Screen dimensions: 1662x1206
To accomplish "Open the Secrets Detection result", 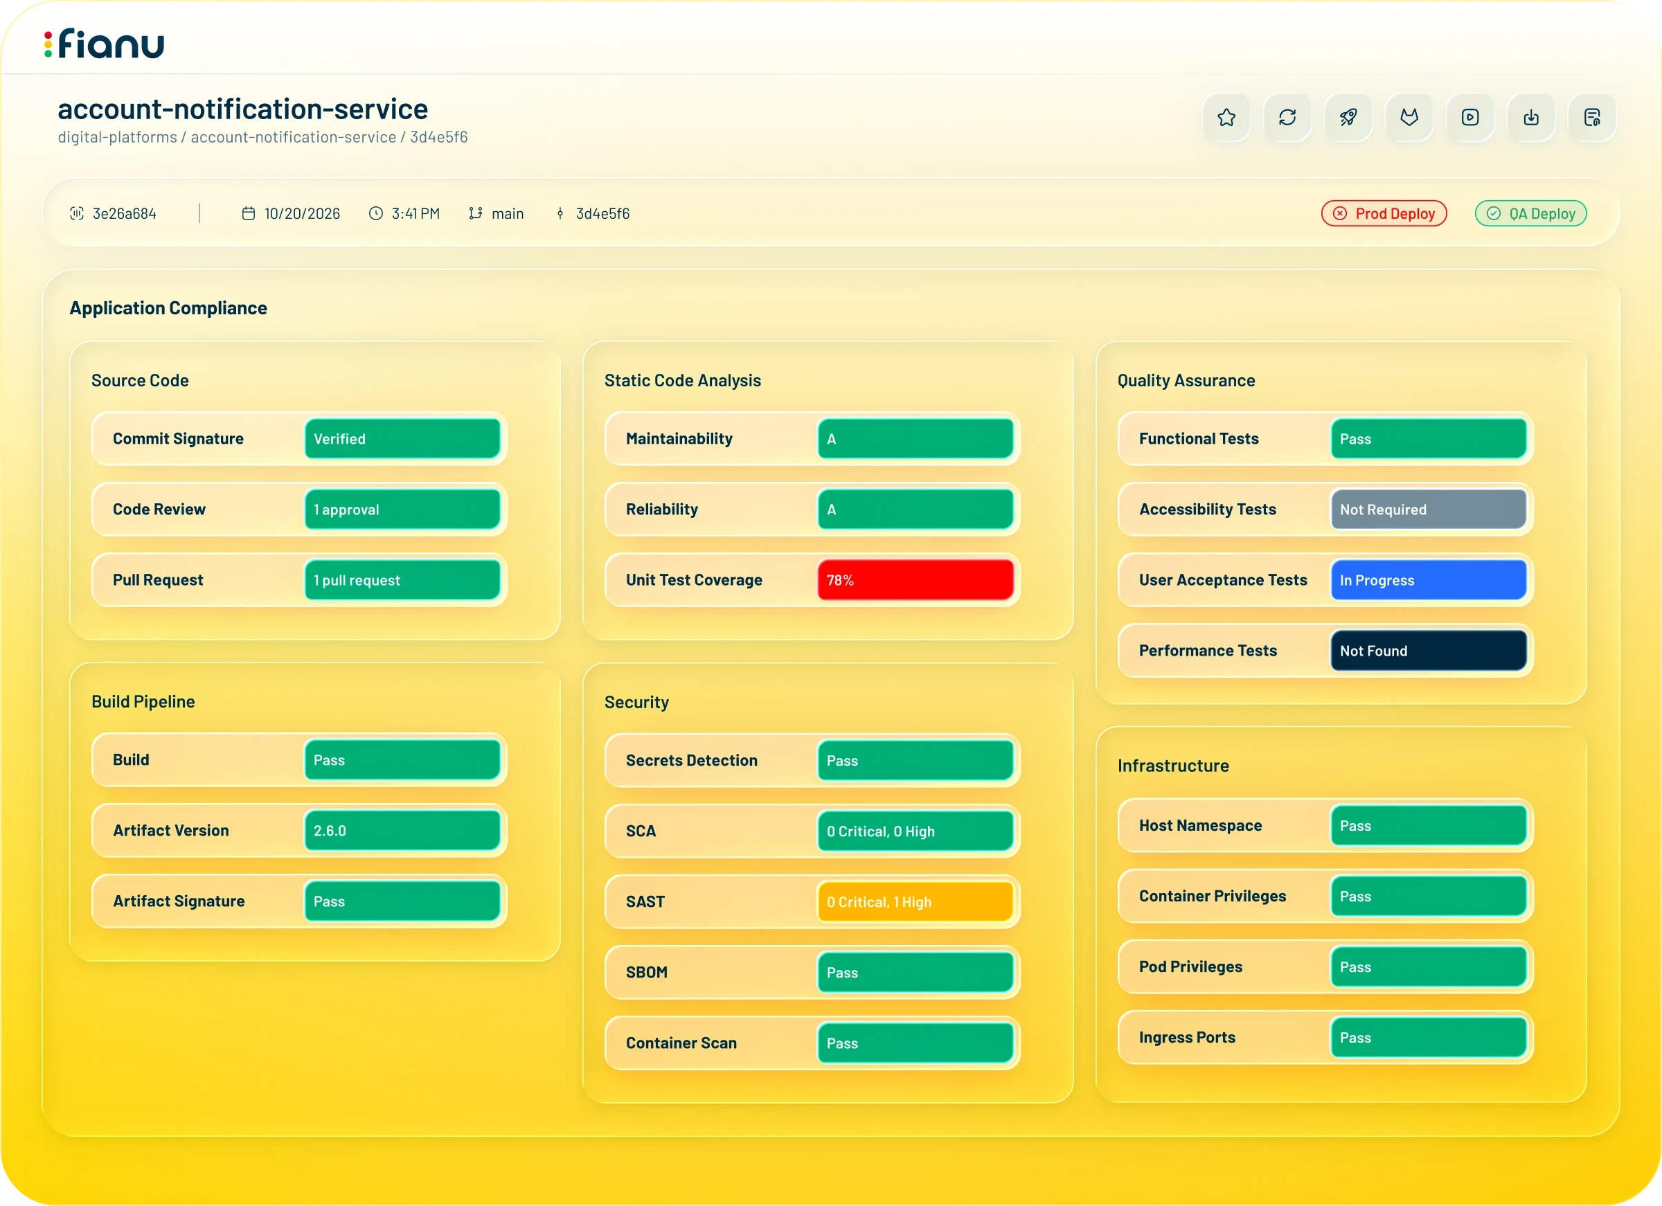I will click(915, 761).
